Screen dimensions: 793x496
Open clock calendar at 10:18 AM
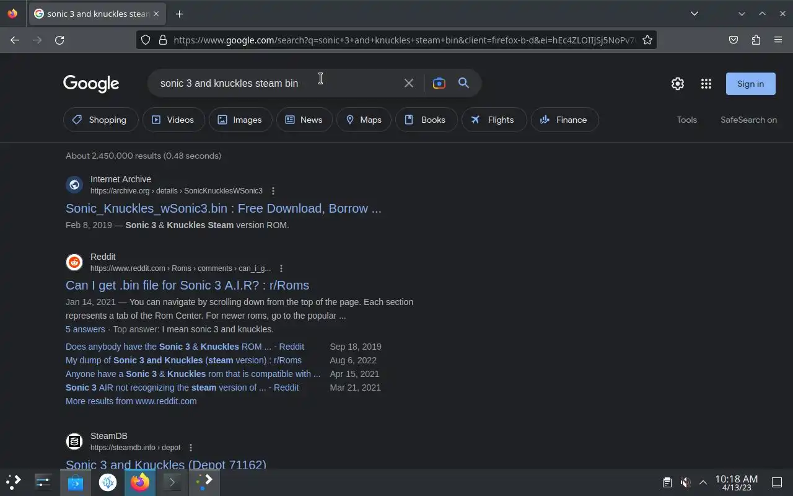tap(736, 482)
